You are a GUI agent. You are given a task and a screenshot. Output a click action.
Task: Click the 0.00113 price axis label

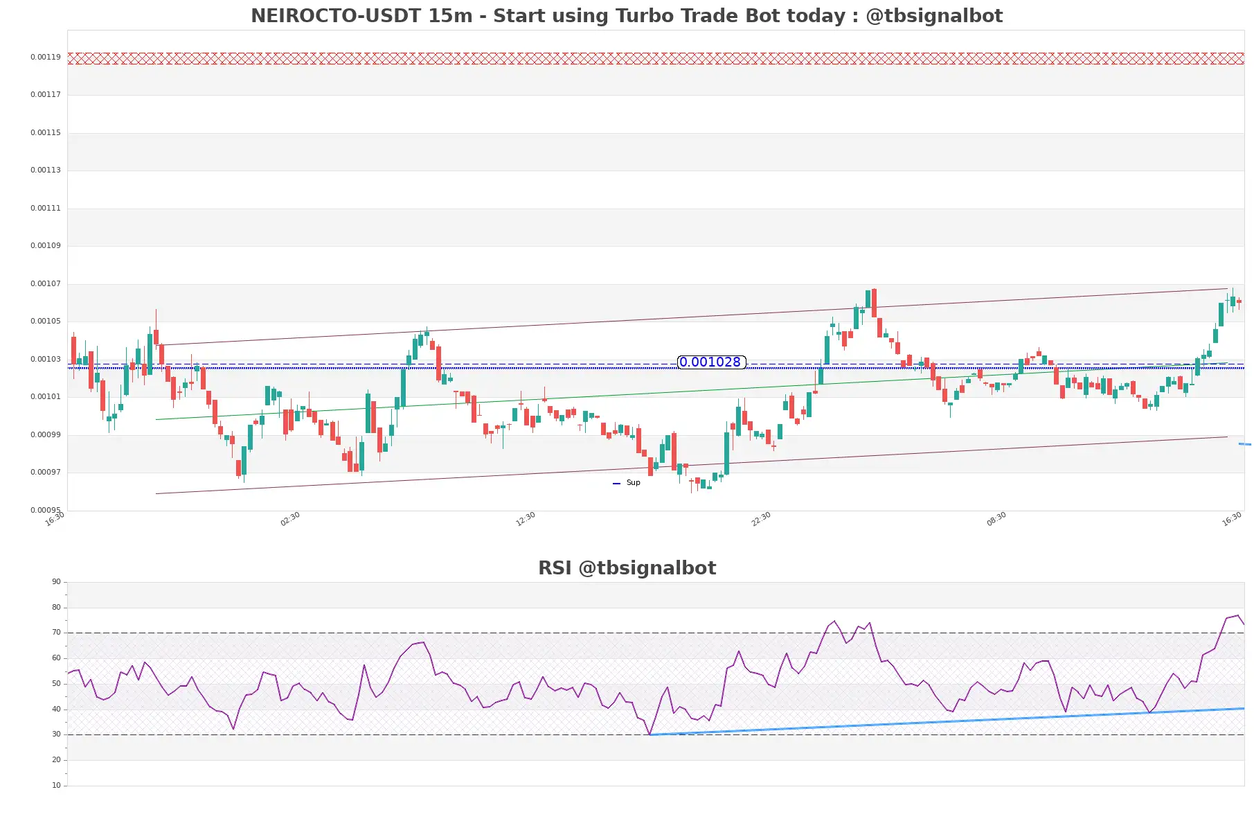click(46, 170)
